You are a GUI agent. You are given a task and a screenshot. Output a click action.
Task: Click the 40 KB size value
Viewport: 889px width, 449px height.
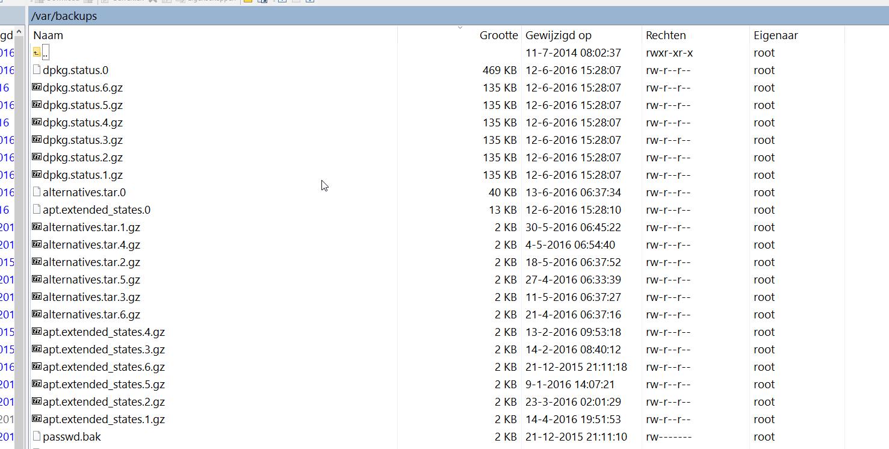(503, 192)
